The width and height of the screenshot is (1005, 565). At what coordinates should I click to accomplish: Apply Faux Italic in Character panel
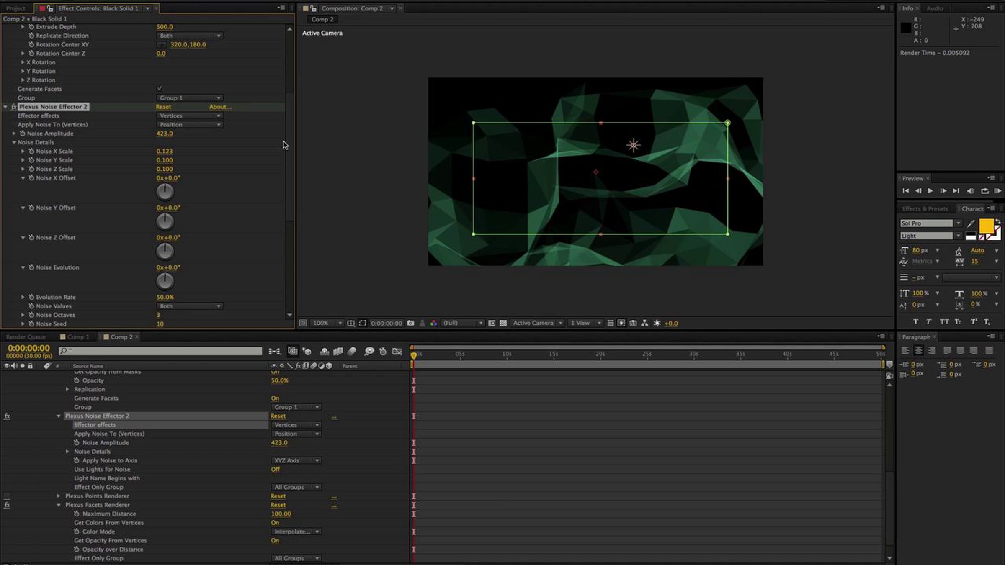(x=929, y=321)
